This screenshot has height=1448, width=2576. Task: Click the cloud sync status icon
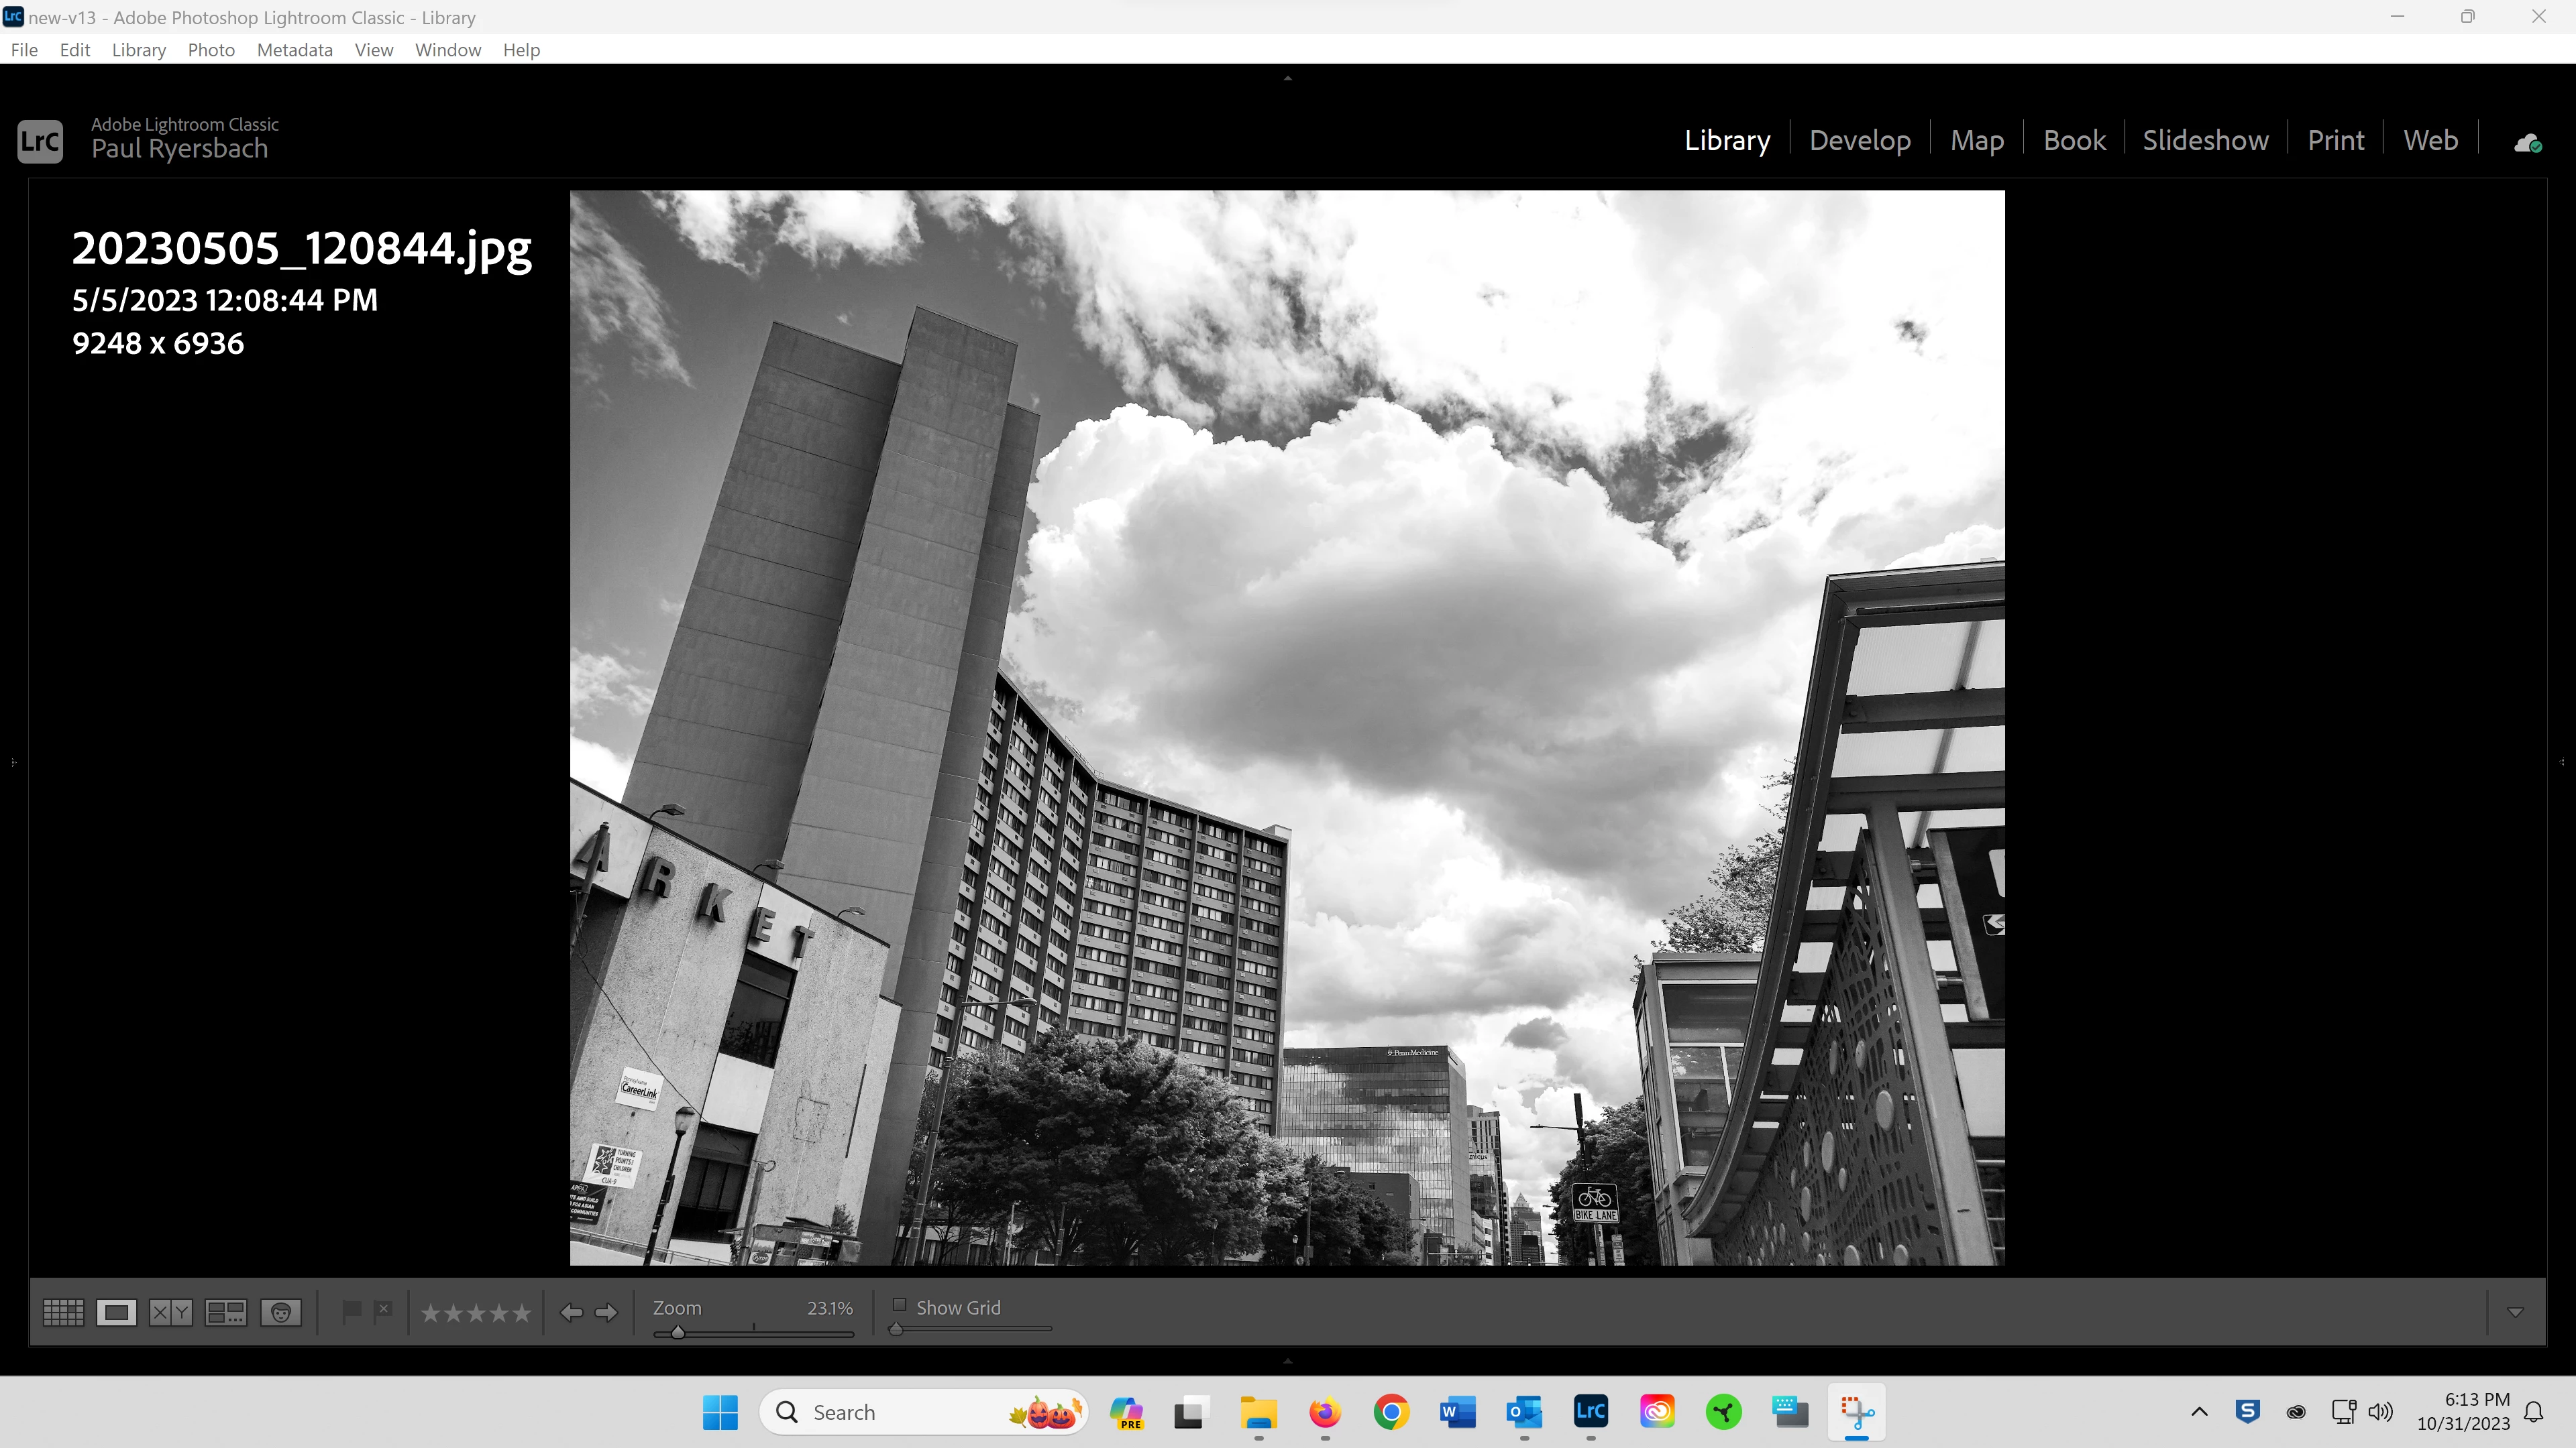(x=2527, y=143)
